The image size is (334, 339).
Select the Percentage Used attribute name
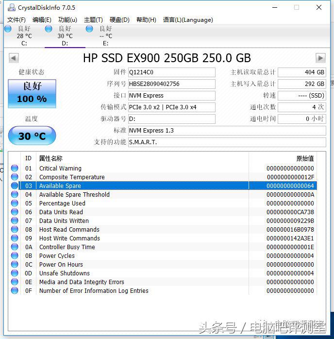point(62,203)
